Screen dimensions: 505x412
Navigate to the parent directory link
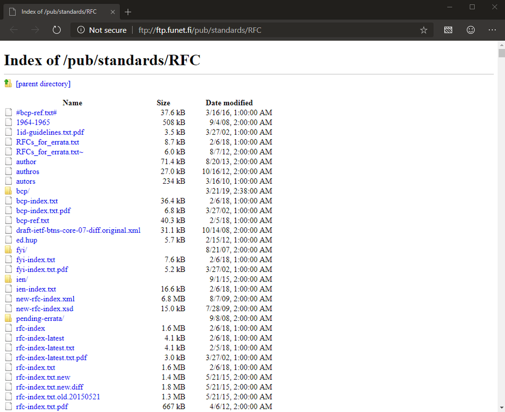click(x=43, y=84)
